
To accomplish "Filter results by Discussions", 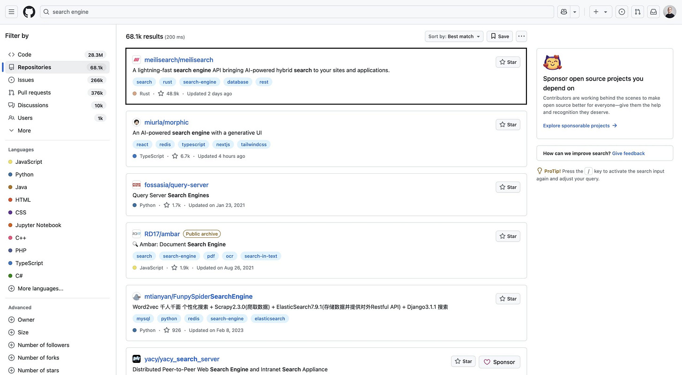I will tap(57, 105).
